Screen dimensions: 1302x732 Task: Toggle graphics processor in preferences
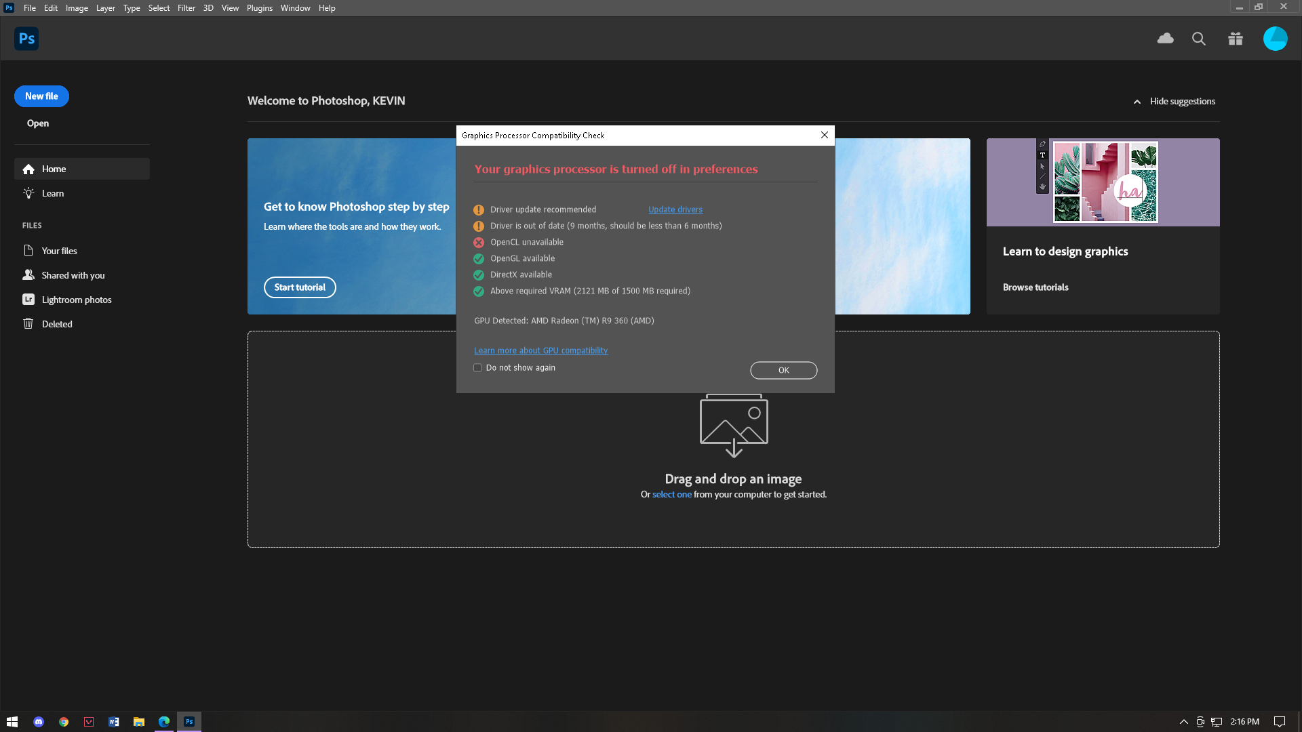pyautogui.click(x=51, y=8)
